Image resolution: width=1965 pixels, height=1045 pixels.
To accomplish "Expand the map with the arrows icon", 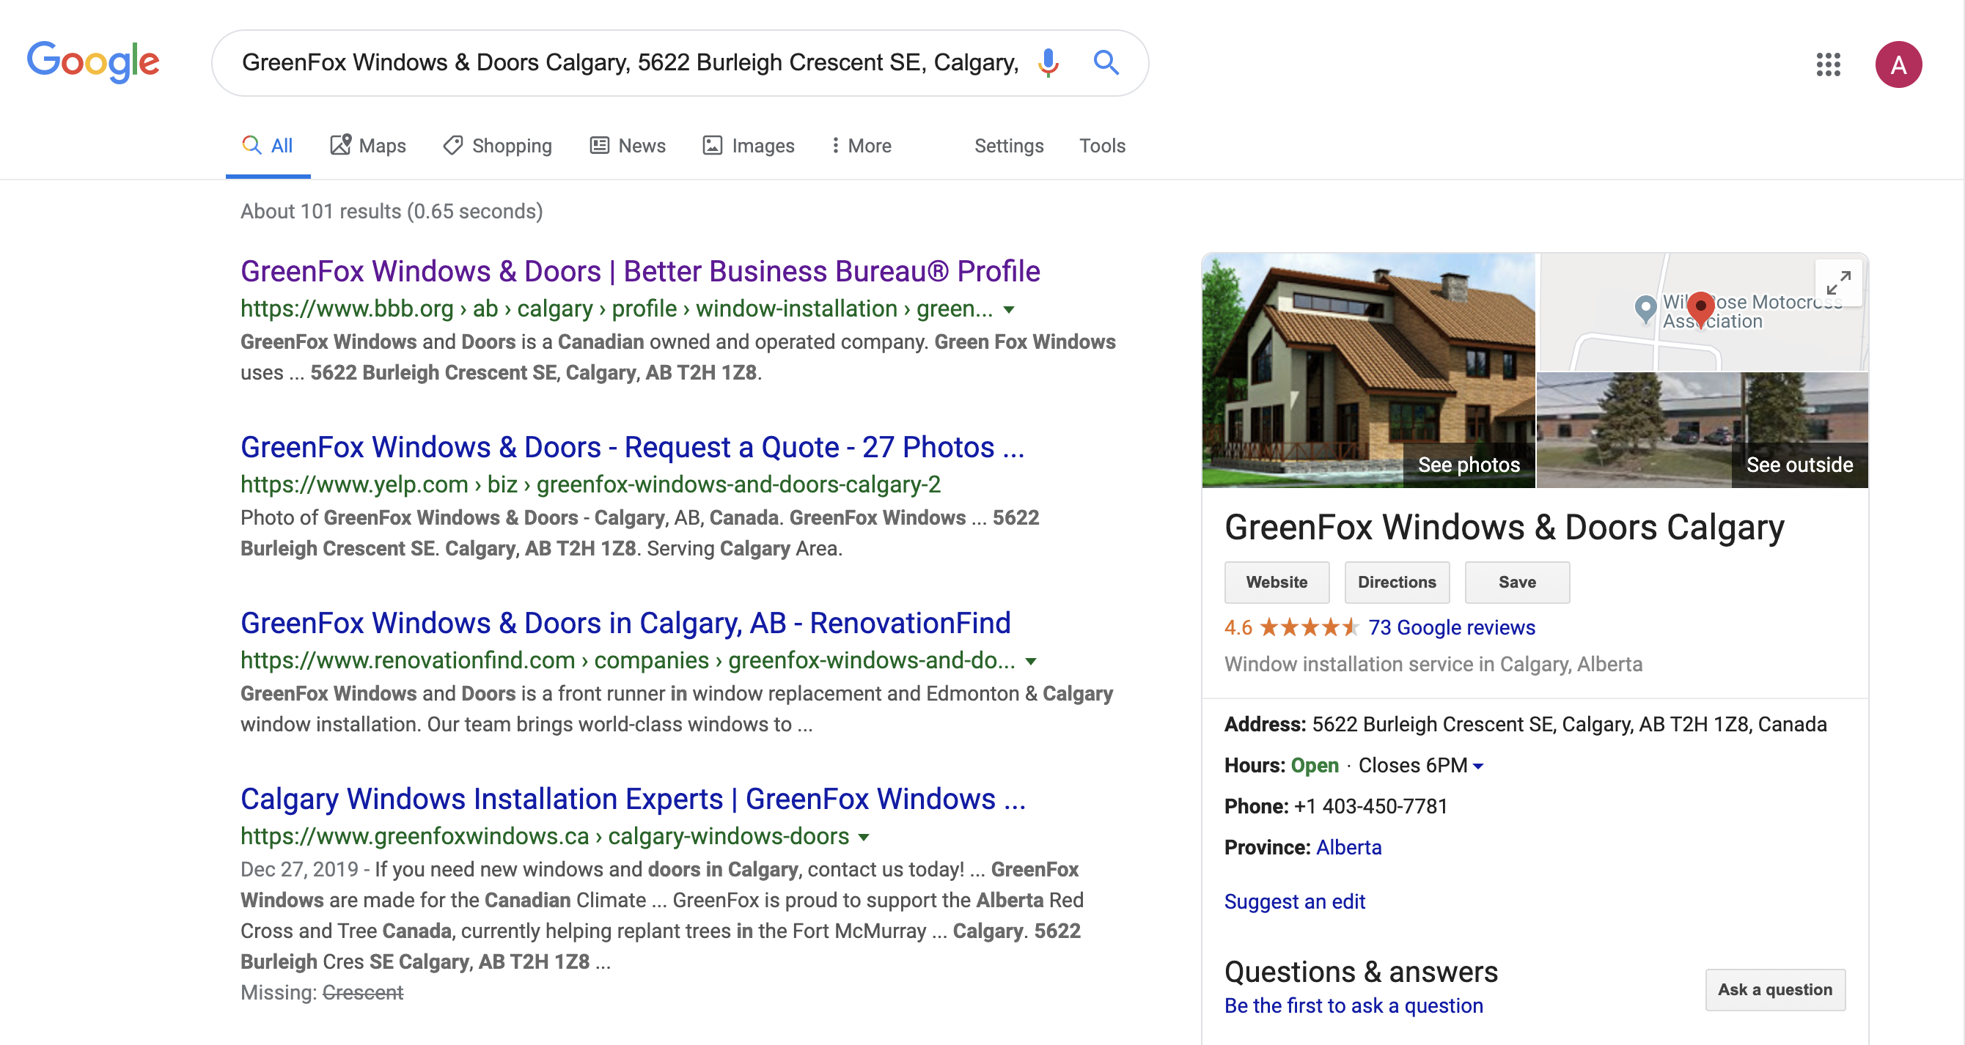I will coord(1837,283).
